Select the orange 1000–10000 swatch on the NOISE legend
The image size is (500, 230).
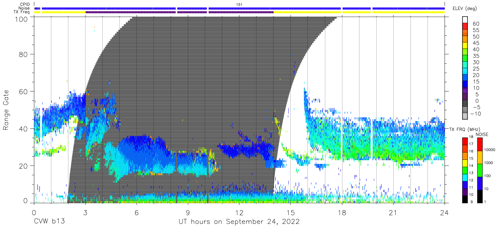pyautogui.click(x=479, y=157)
